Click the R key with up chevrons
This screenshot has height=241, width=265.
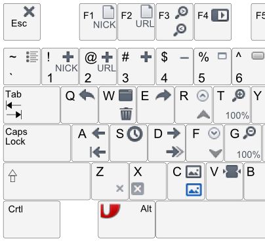[x=194, y=105]
